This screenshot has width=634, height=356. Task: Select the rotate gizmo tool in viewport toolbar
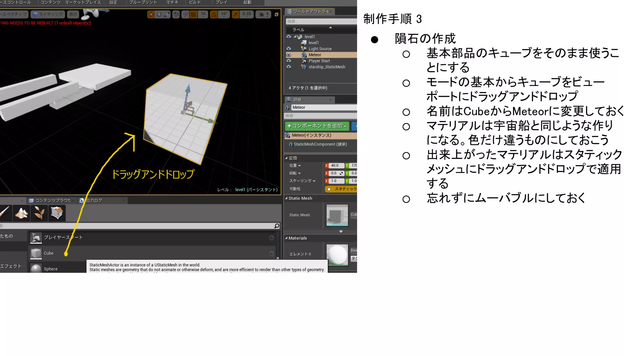[159, 14]
